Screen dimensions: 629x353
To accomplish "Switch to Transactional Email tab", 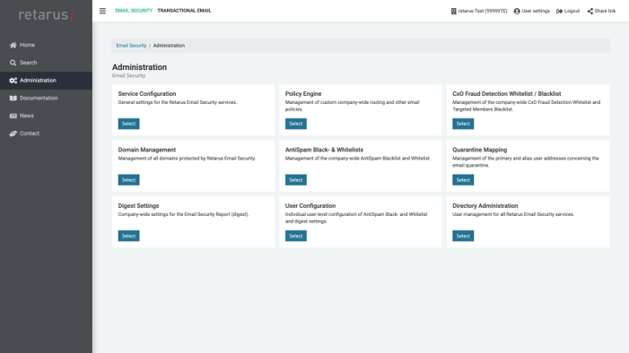I will [184, 11].
